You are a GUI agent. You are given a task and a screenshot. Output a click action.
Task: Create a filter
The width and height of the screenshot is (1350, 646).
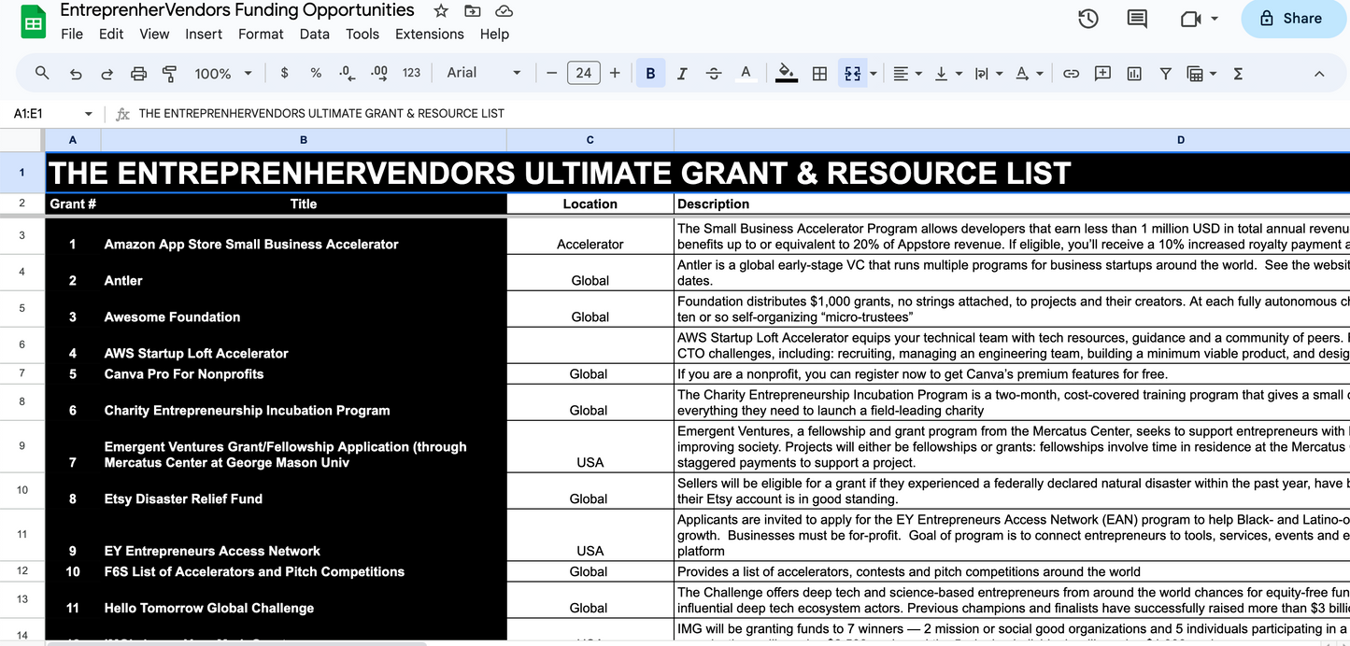[1166, 73]
